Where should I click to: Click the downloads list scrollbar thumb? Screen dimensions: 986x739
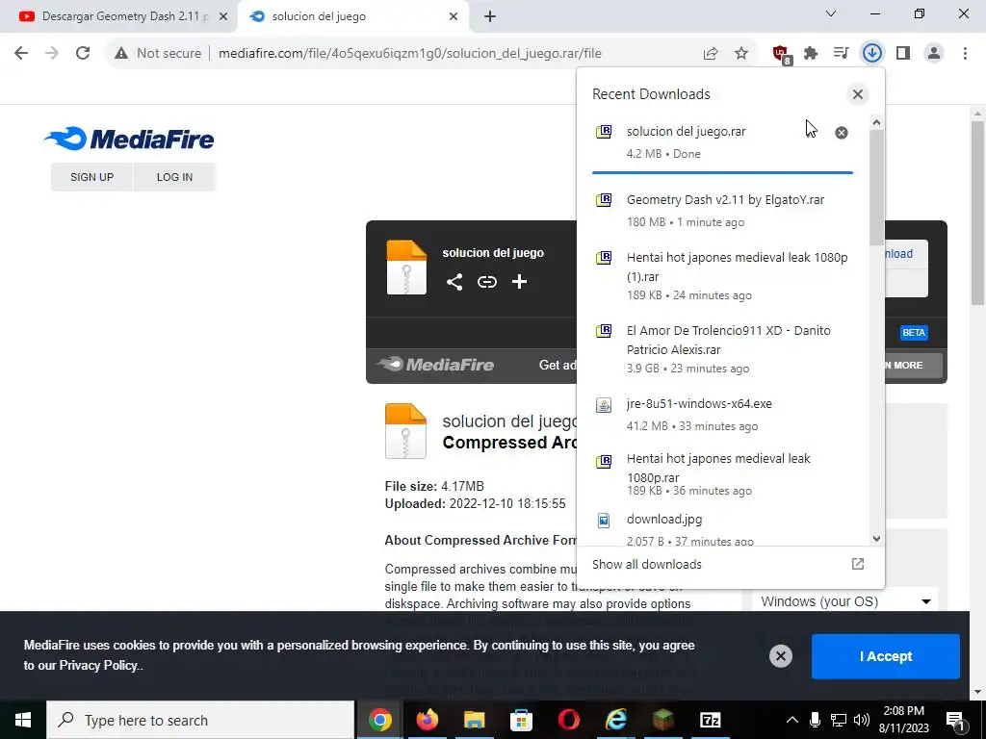point(876,188)
